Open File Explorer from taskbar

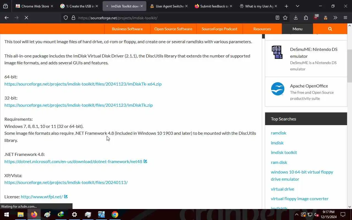(21, 215)
